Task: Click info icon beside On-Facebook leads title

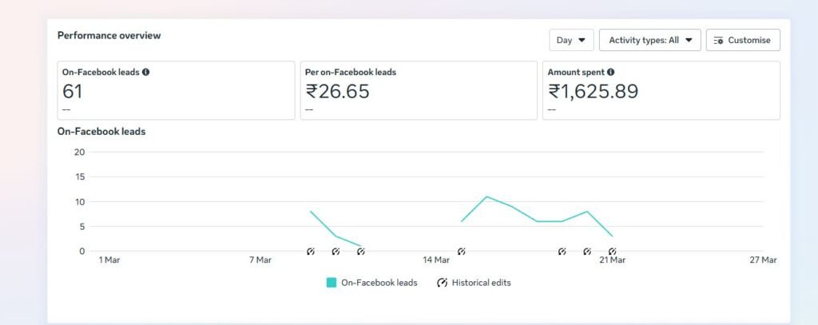Action: click(x=145, y=72)
